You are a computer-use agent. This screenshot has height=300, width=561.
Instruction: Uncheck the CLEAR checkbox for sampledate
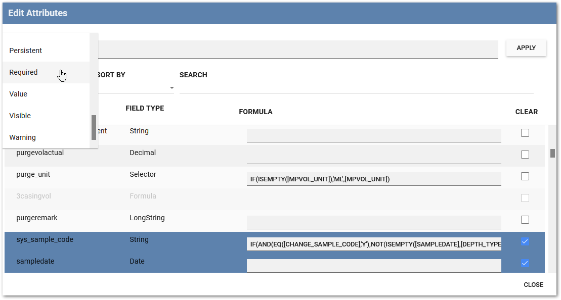tap(525, 263)
